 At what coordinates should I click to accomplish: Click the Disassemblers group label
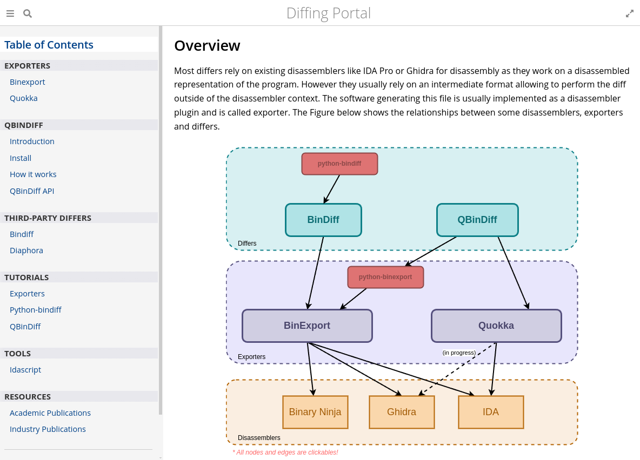pyautogui.click(x=259, y=438)
